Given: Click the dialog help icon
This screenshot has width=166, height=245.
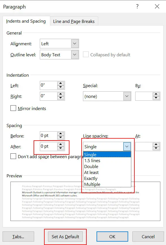Looking at the screenshot, I should click(x=137, y=6).
